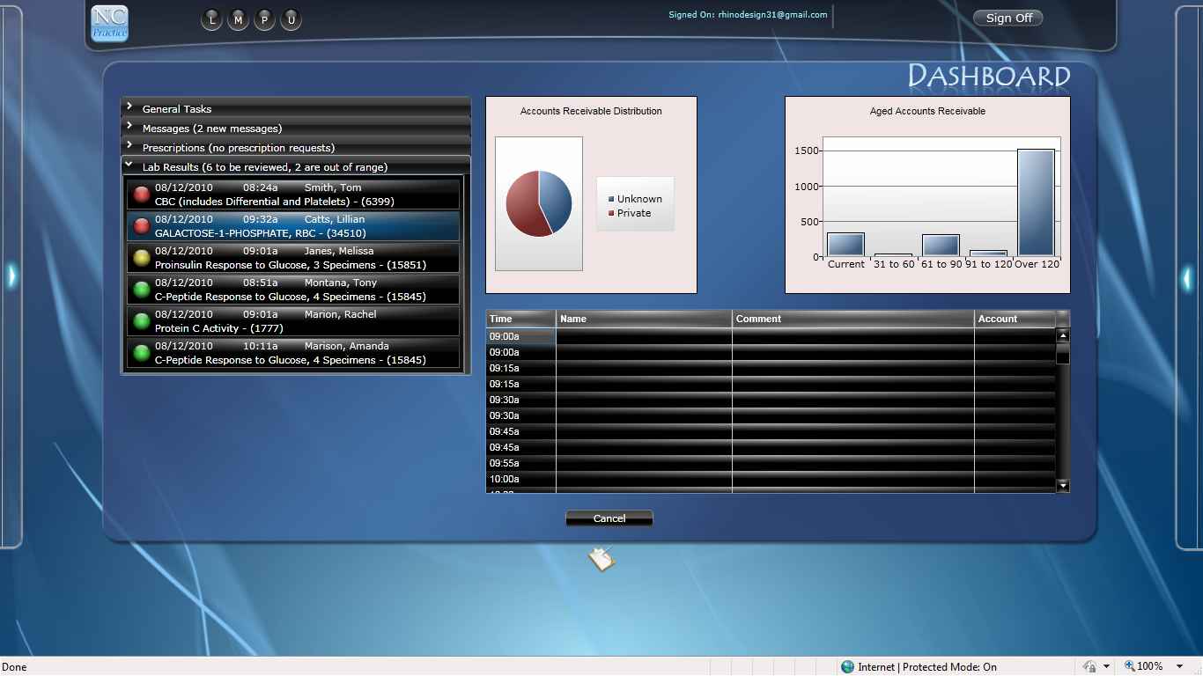Open Protein C Activity result for Marion, Rachel
The height and width of the screenshot is (676, 1203).
(293, 321)
